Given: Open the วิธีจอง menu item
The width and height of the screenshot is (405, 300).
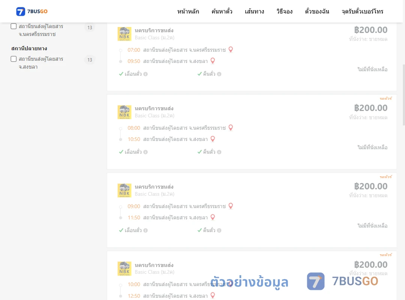Looking at the screenshot, I should point(284,11).
